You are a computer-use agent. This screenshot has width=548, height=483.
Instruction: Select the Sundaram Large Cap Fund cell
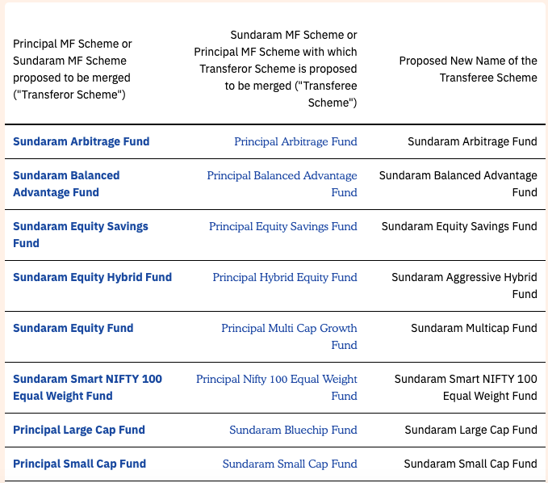pyautogui.click(x=471, y=430)
